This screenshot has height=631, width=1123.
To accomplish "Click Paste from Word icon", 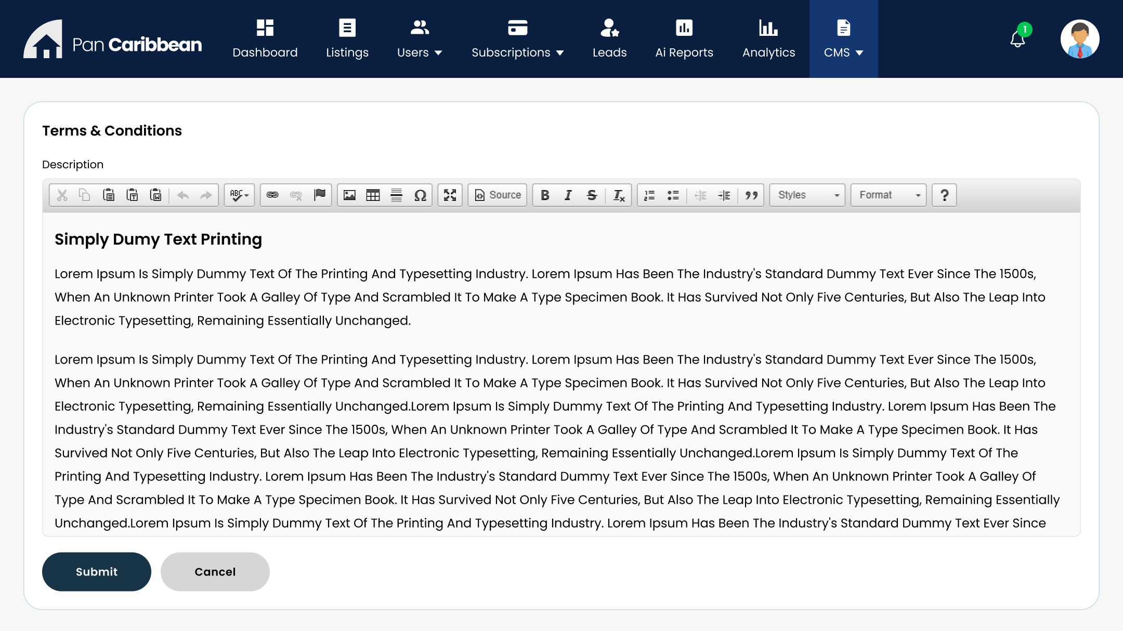I will click(x=155, y=195).
